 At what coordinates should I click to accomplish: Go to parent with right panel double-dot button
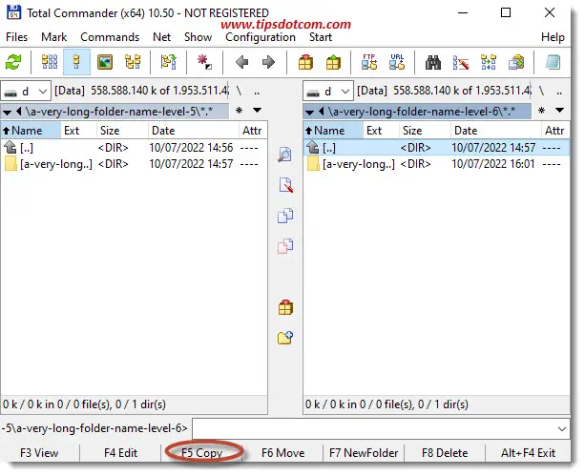click(559, 91)
